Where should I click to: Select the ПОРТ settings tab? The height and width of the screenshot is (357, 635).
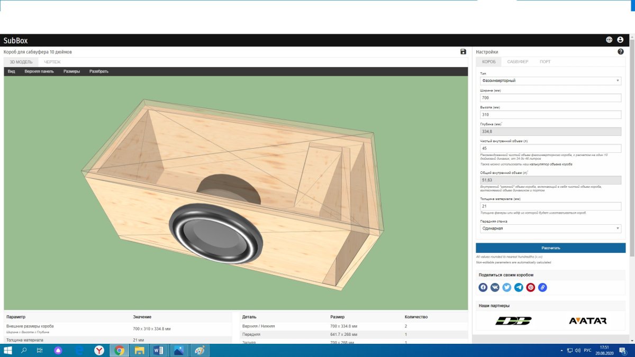pyautogui.click(x=545, y=62)
